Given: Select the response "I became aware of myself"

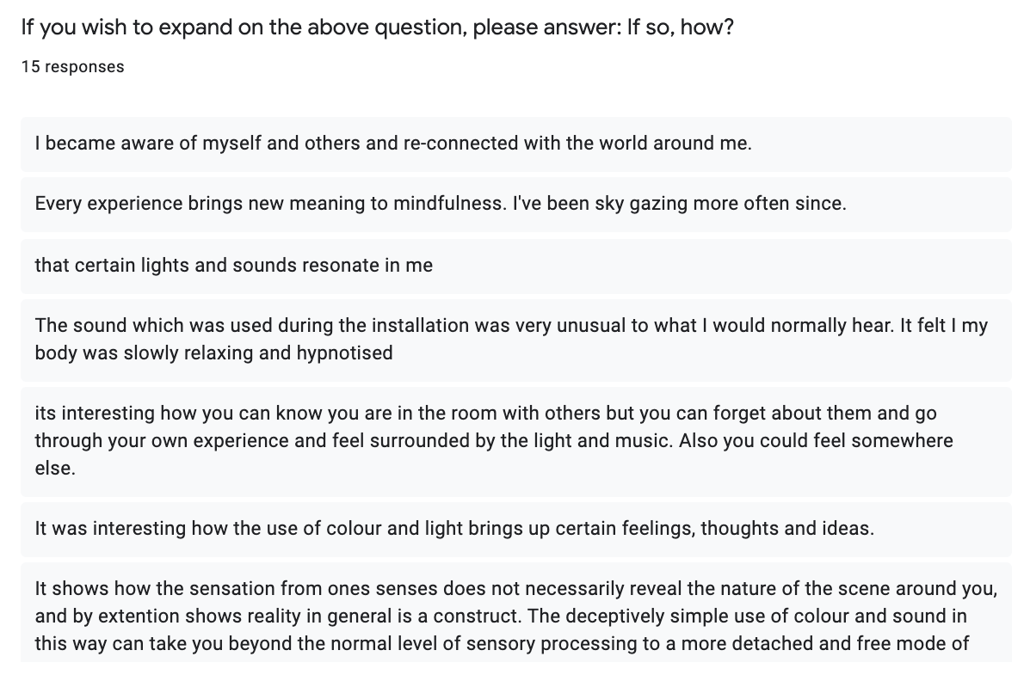Looking at the screenshot, I should point(393,144).
